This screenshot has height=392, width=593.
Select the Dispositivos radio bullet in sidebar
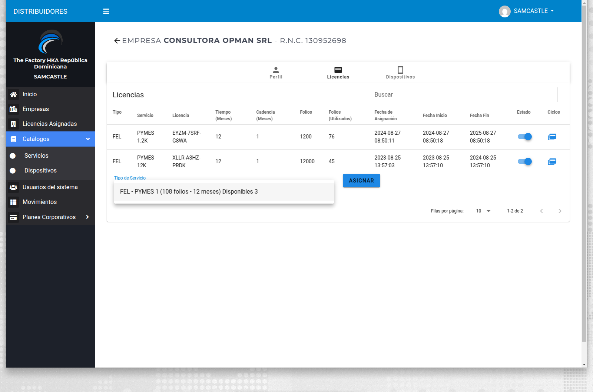tap(13, 171)
